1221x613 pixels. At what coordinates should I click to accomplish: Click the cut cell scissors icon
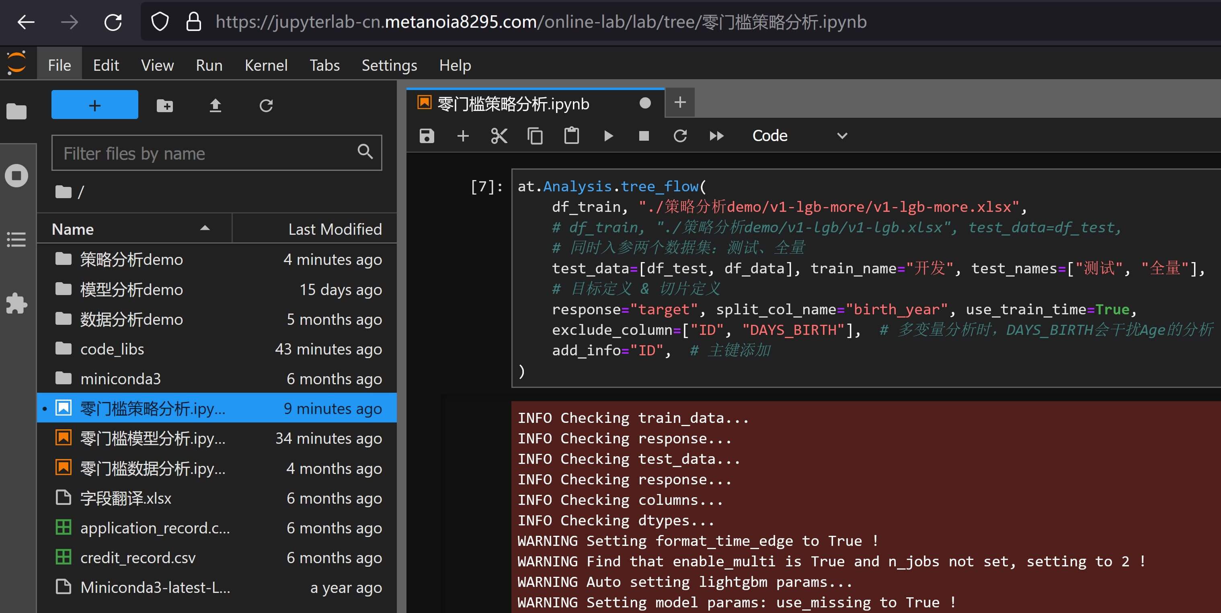pyautogui.click(x=499, y=136)
